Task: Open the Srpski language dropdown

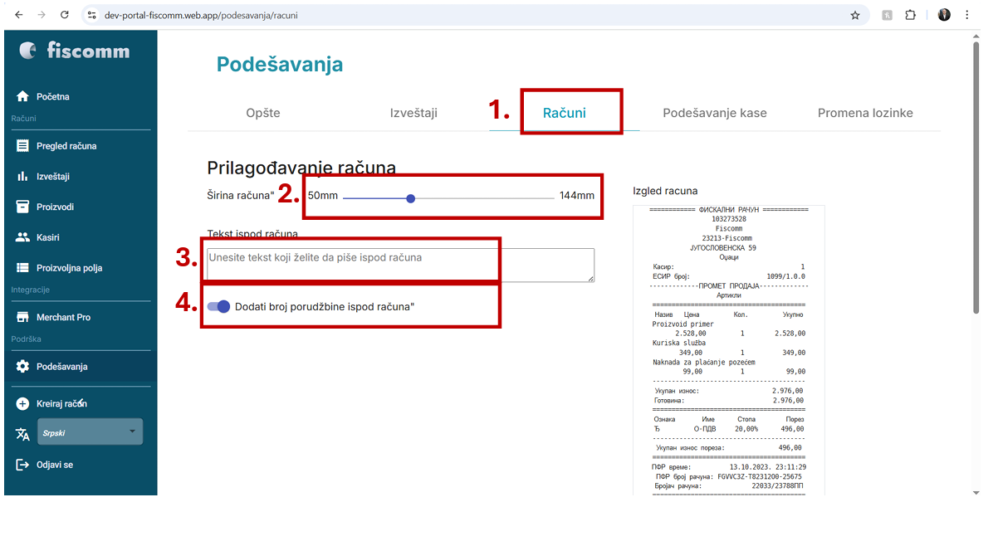Action: (91, 432)
